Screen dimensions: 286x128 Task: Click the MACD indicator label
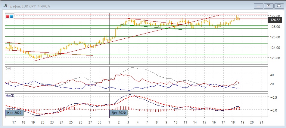click(x=10, y=96)
